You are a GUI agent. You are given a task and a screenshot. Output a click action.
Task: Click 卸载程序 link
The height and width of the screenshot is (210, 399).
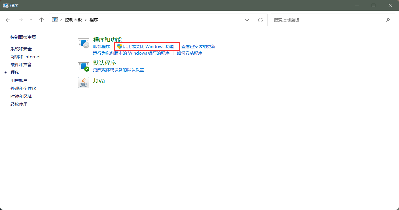[x=101, y=47]
